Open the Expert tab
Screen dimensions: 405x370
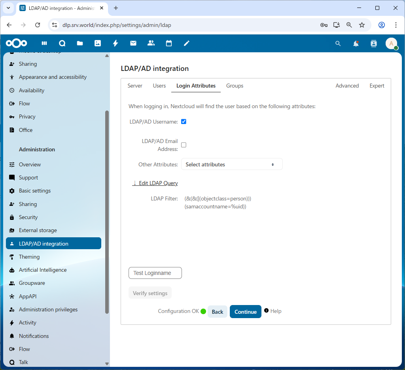(x=377, y=86)
